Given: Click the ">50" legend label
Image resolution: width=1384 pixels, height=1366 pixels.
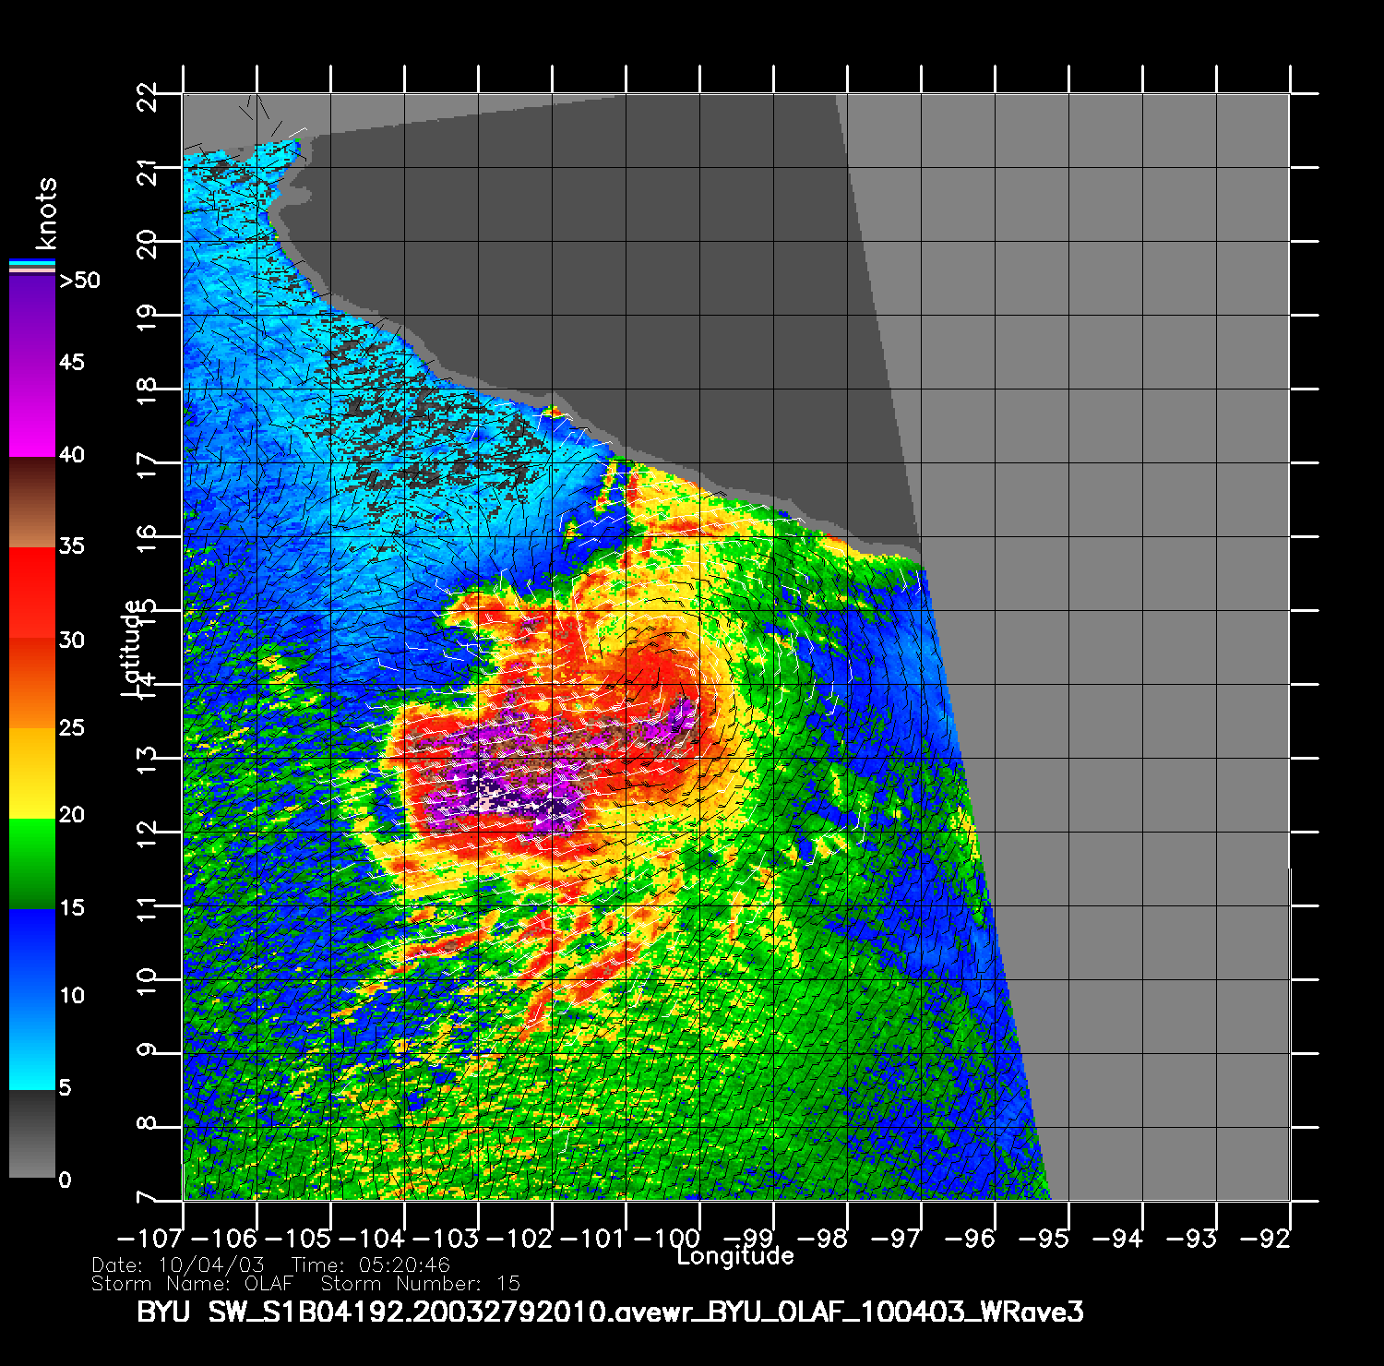Looking at the screenshot, I should point(79,281).
